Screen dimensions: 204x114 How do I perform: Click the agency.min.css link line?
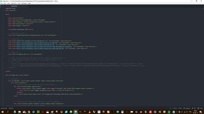[x=25, y=54]
